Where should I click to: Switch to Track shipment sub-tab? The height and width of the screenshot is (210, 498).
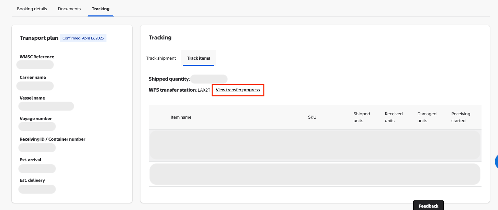pos(161,58)
